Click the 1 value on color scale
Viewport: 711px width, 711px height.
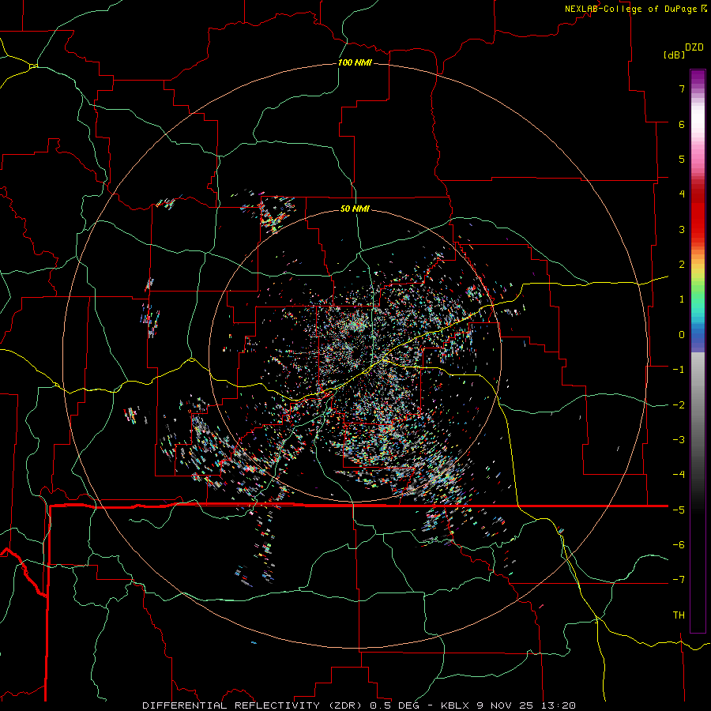(x=682, y=299)
